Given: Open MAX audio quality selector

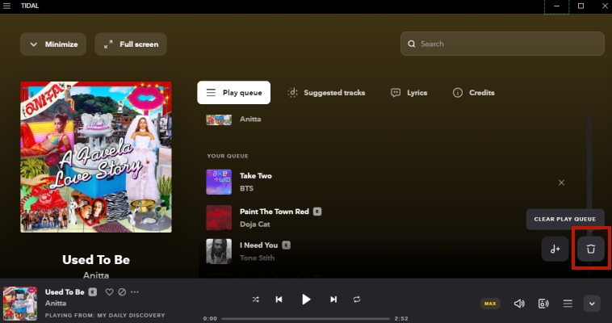Looking at the screenshot, I should click(490, 304).
